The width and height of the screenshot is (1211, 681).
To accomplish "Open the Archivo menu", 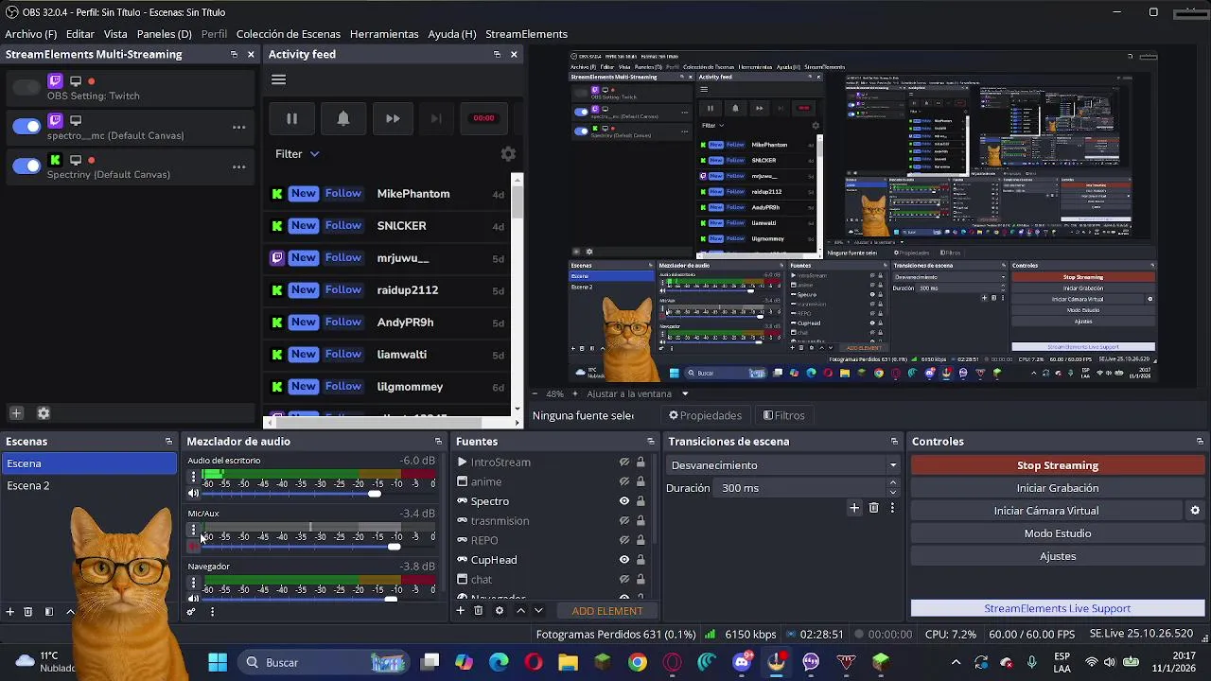I will [31, 34].
